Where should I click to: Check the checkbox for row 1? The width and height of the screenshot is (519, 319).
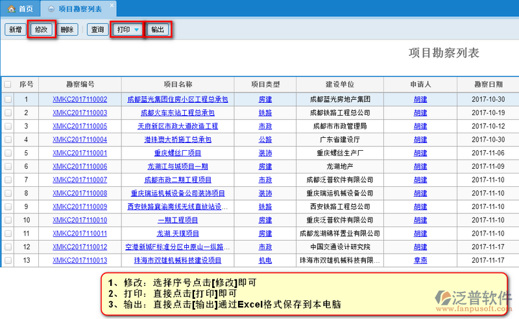point(8,100)
